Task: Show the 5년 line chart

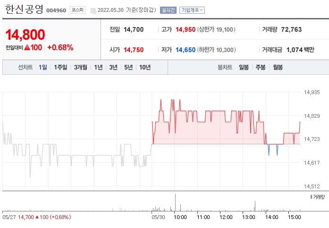Action: [x=128, y=67]
